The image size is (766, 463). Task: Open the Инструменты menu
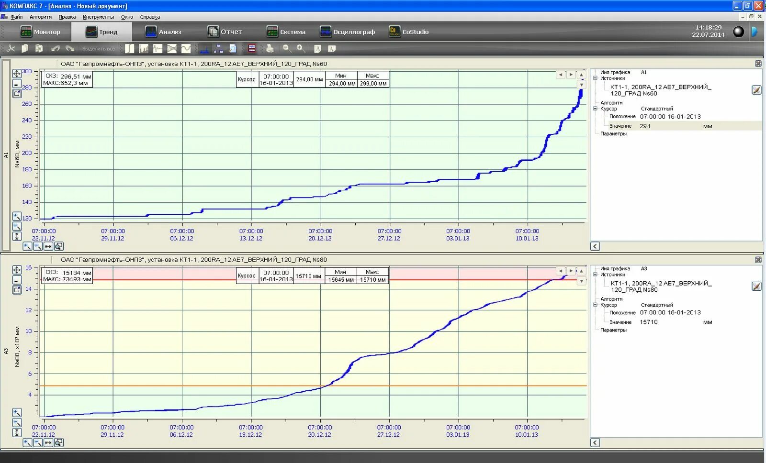[x=98, y=17]
